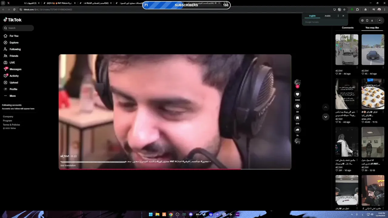This screenshot has height=218, width=388.
Task: Open the Company footer link
Action: coord(8,117)
